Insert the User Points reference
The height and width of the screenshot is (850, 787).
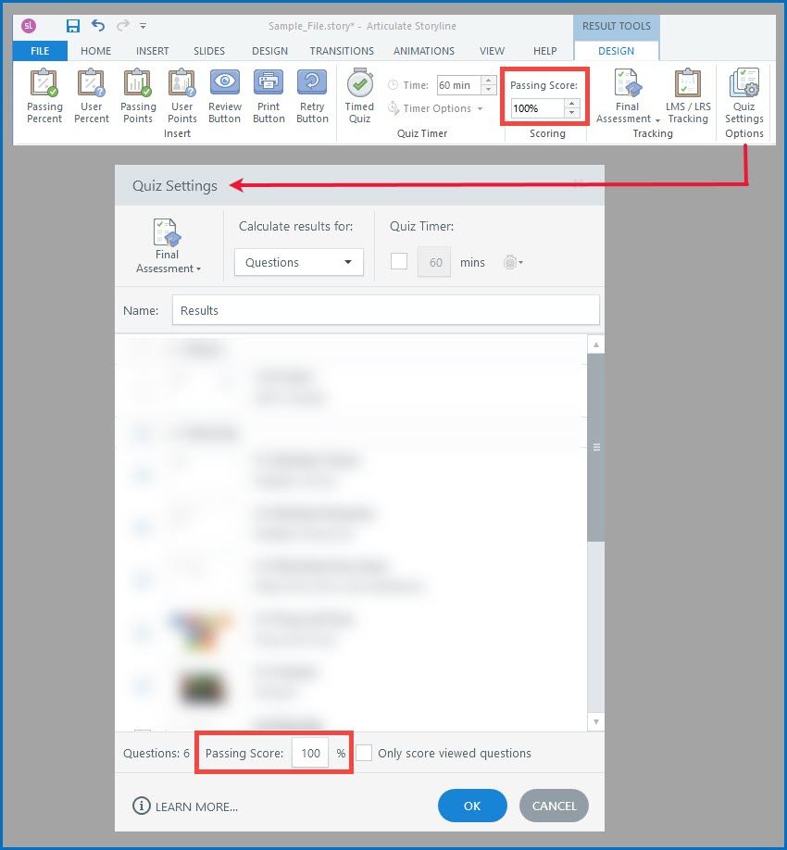click(181, 96)
